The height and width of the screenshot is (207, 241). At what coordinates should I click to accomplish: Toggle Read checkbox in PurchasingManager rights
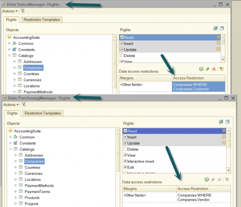[125, 131]
